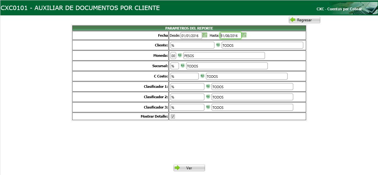Open Cliente lookup help icon
The height and width of the screenshot is (175, 378).
pyautogui.click(x=218, y=45)
